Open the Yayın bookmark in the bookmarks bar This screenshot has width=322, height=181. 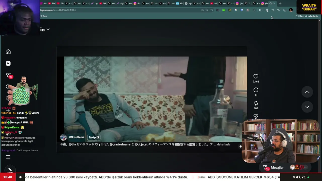click(44, 16)
